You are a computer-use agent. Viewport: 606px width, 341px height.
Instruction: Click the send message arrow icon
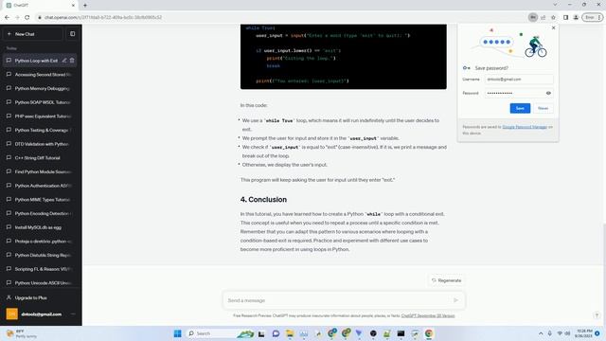point(456,300)
